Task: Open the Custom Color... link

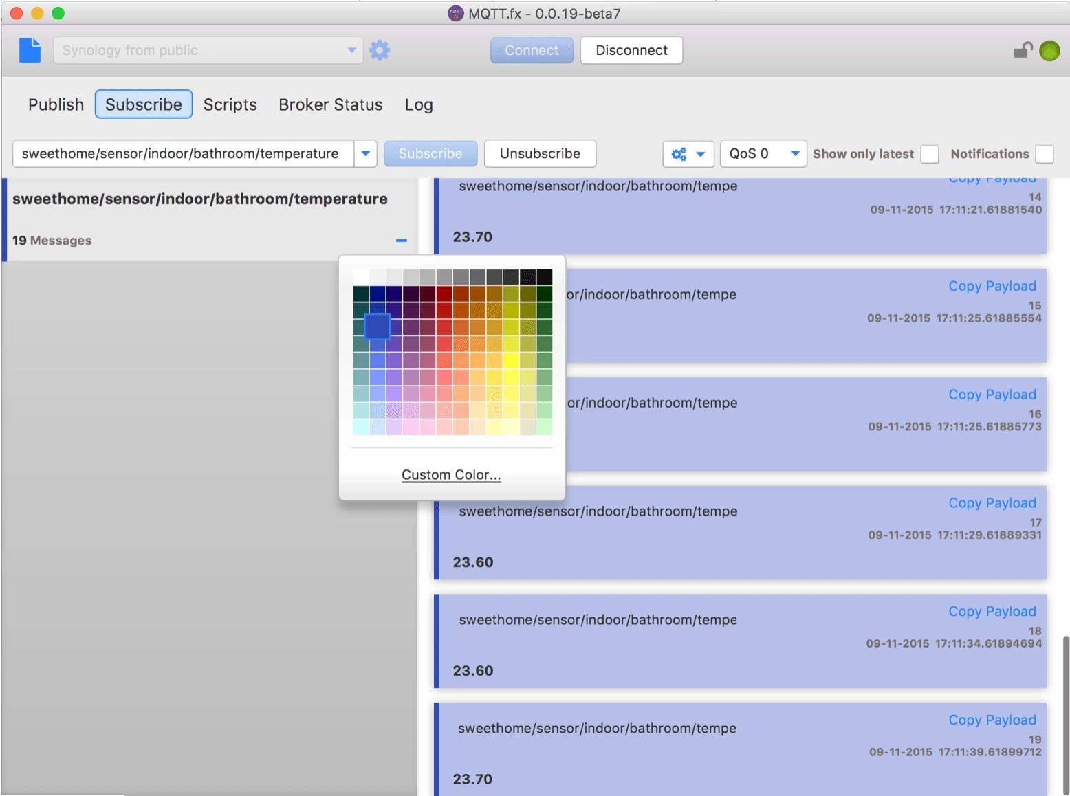Action: pos(451,475)
